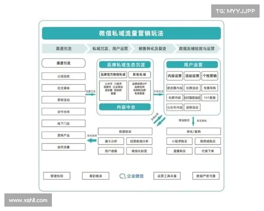Viewport: 264px width, 211px height.
Task: Click the 小程序购买 box
Action: (x=180, y=141)
